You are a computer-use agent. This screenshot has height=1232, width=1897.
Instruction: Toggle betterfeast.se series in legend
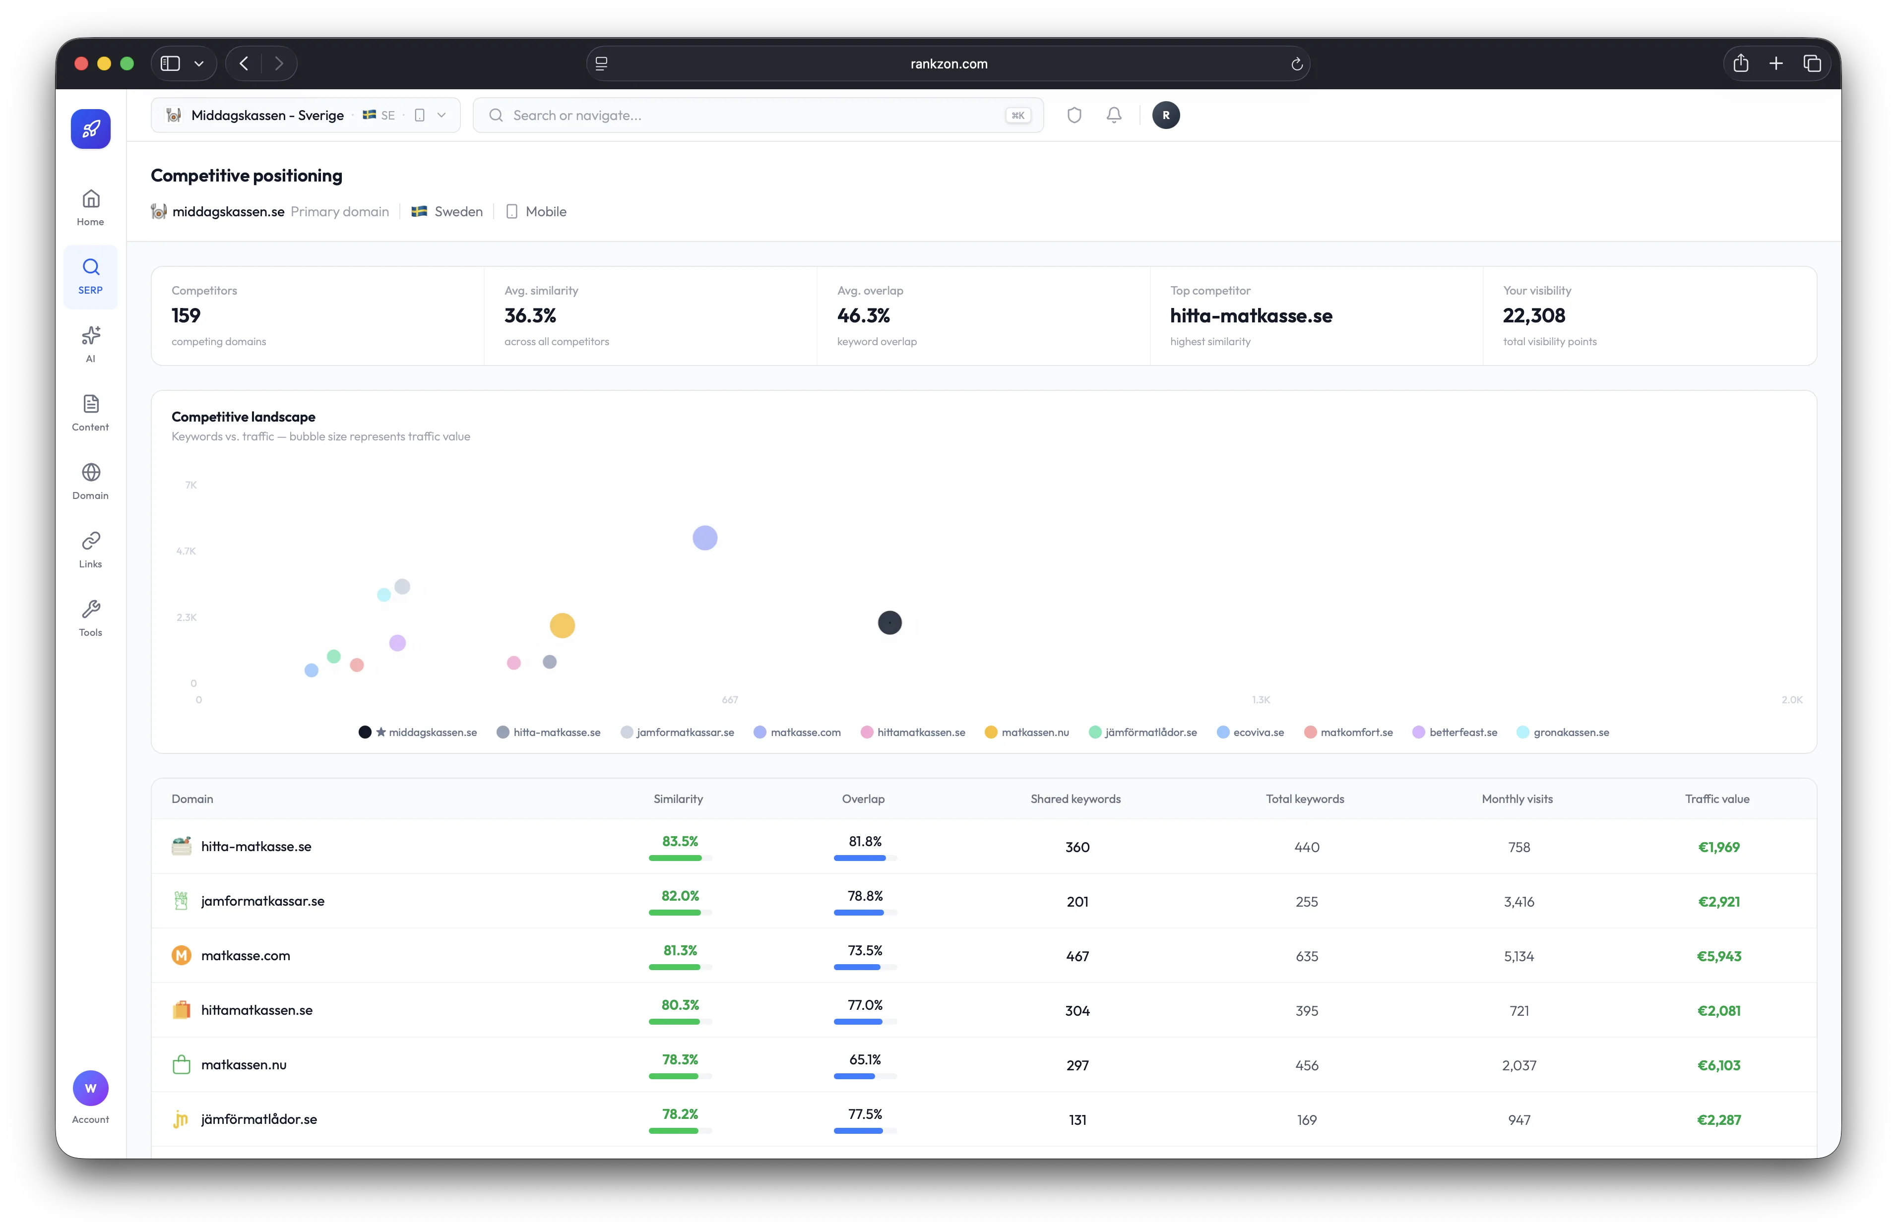(1455, 733)
